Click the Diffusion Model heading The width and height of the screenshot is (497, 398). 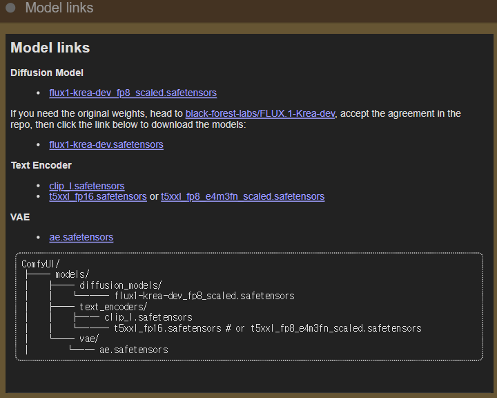[47, 73]
